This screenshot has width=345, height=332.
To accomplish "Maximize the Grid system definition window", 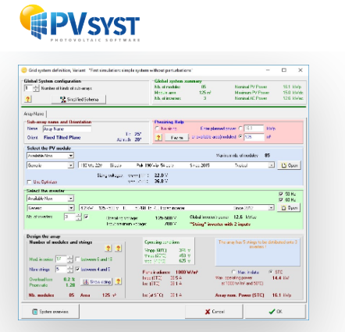I will (x=284, y=70).
